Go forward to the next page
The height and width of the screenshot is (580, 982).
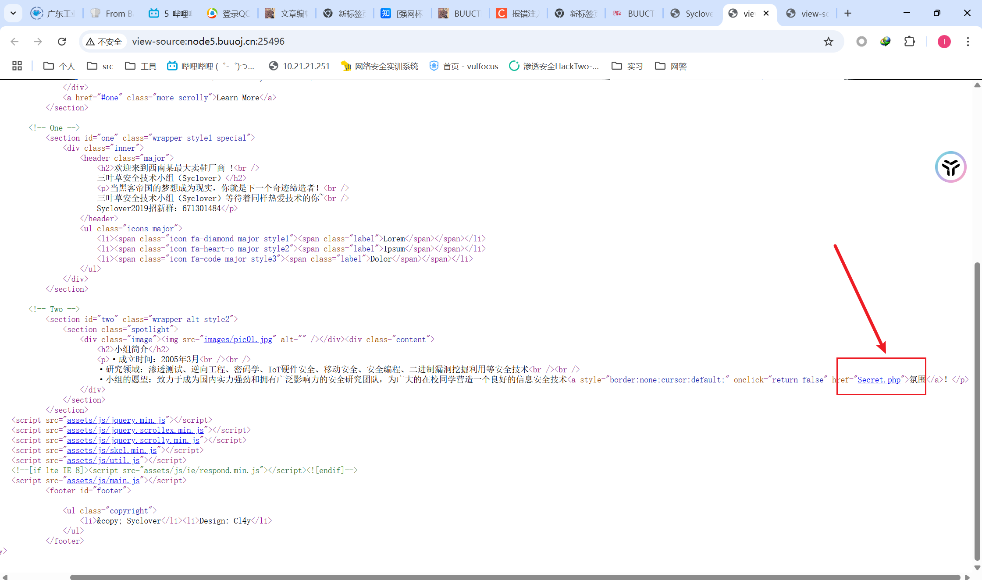[38, 42]
